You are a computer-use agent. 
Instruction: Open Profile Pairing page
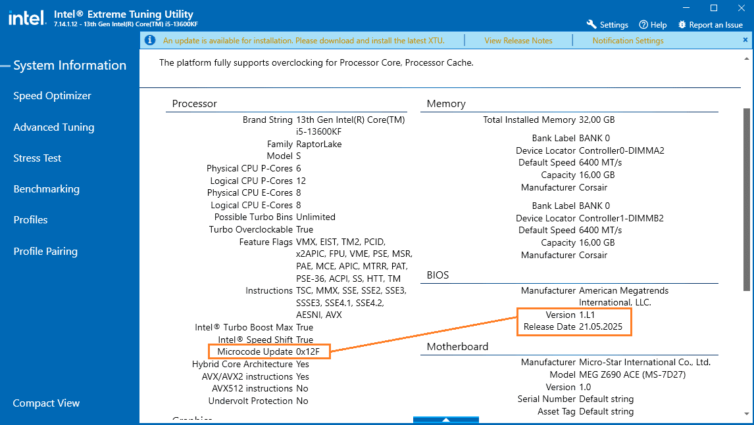tap(45, 251)
